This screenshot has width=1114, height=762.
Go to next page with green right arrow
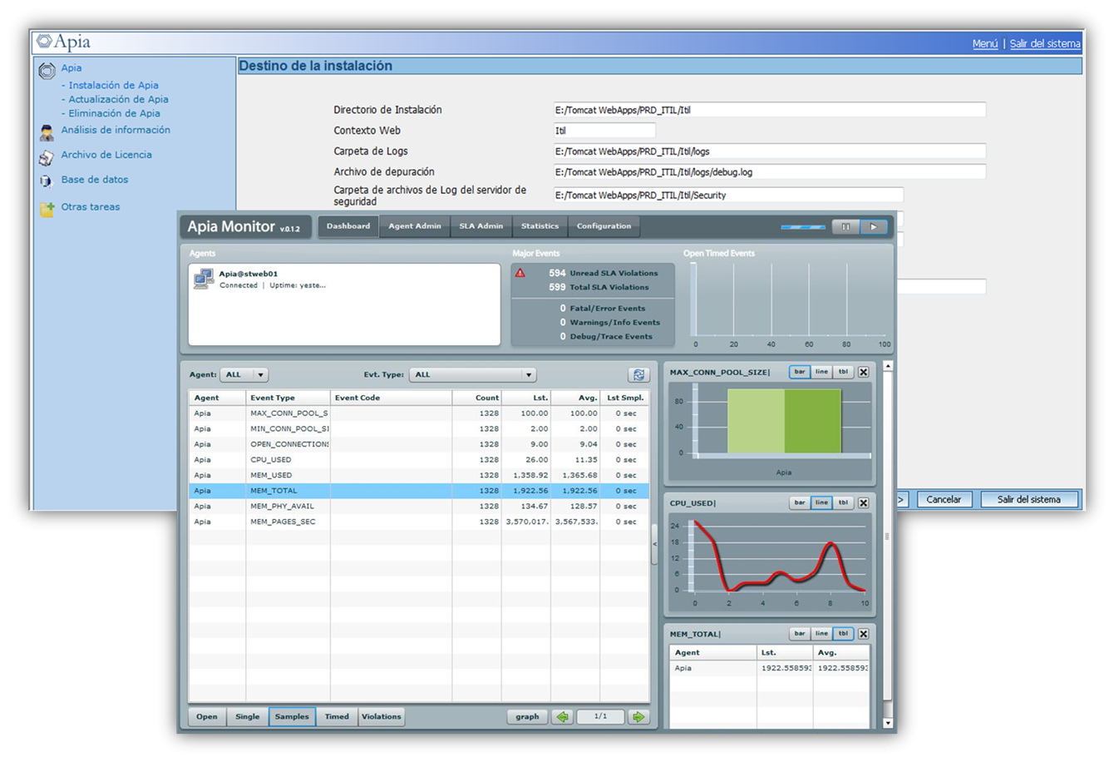click(638, 717)
